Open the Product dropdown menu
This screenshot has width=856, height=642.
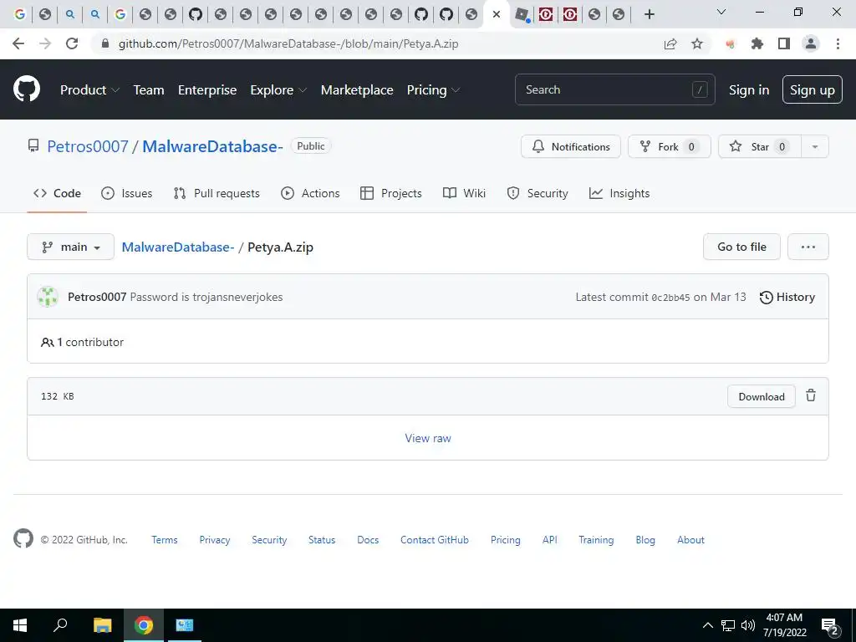coord(89,90)
